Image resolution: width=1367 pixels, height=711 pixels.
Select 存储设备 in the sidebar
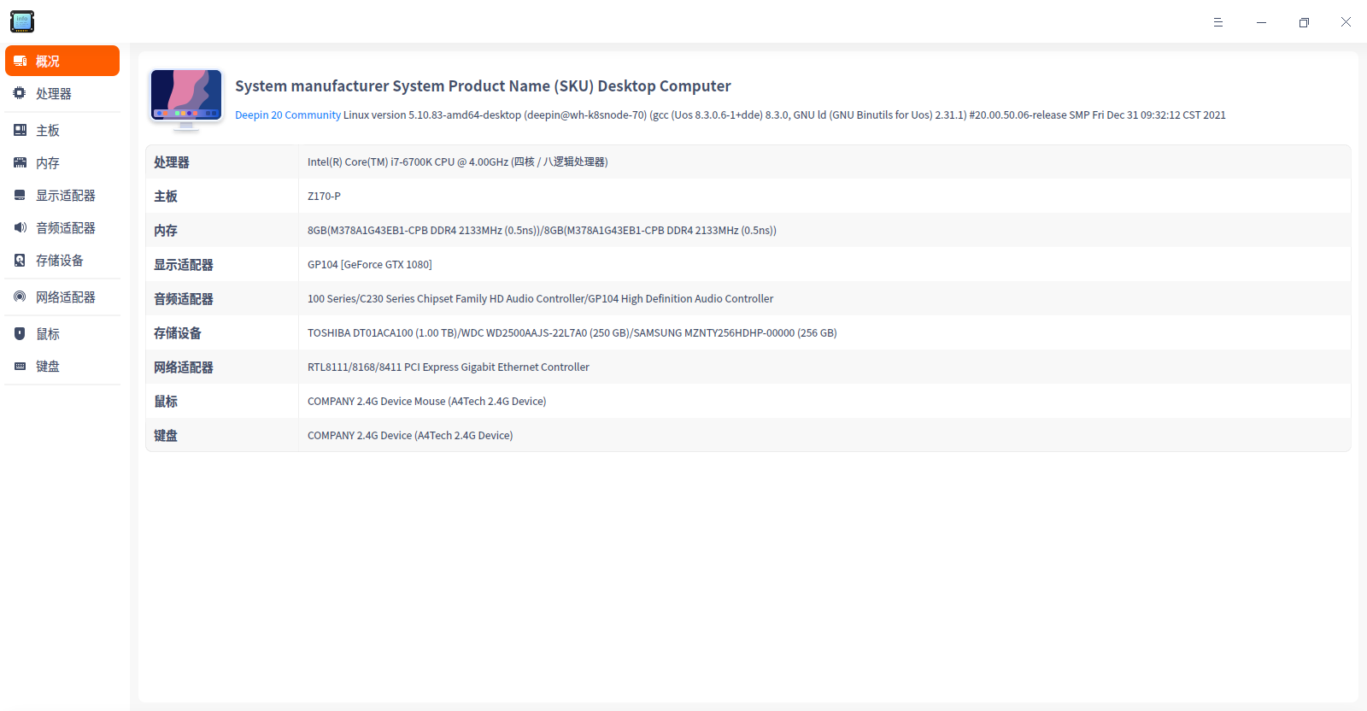click(x=62, y=260)
